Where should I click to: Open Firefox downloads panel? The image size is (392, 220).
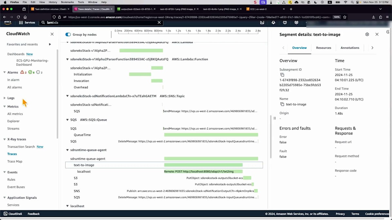pyautogui.click(x=374, y=17)
